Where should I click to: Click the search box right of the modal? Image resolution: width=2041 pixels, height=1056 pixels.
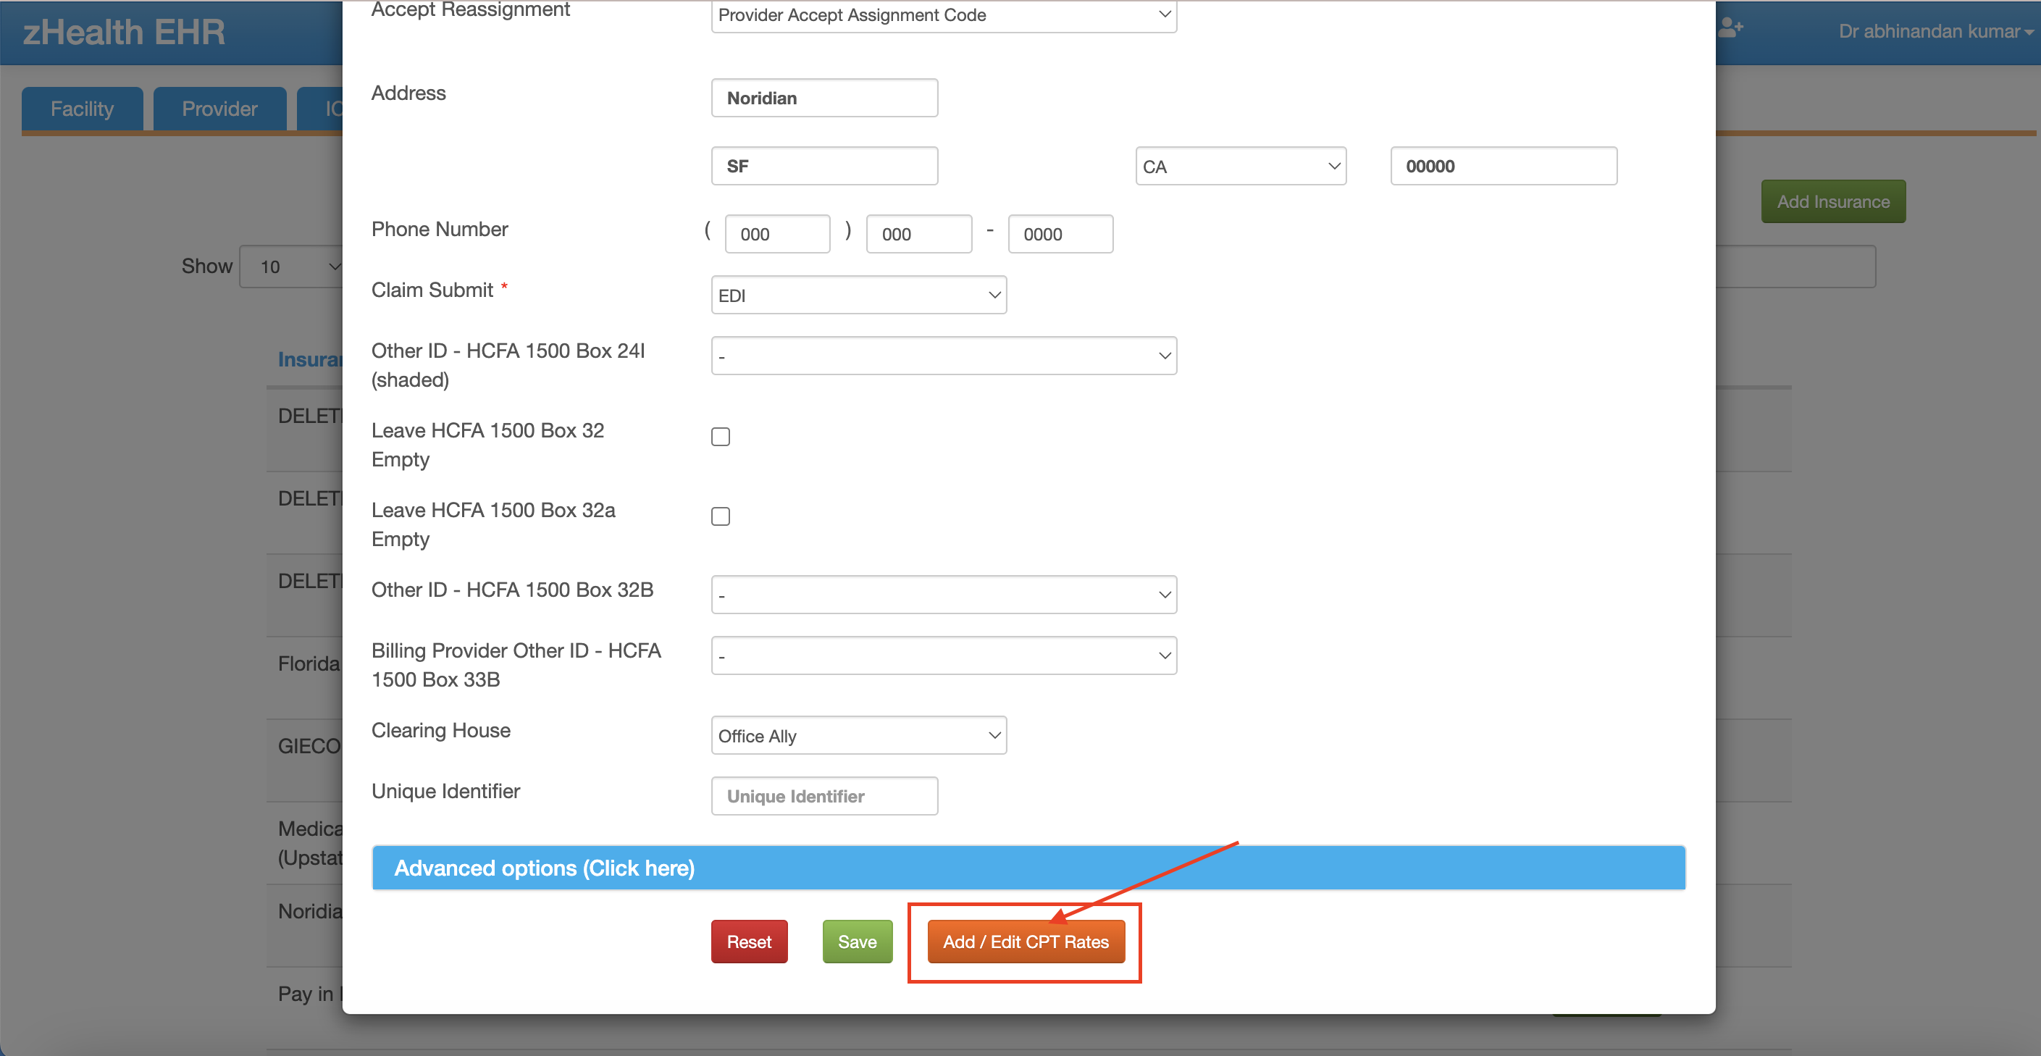point(1795,267)
